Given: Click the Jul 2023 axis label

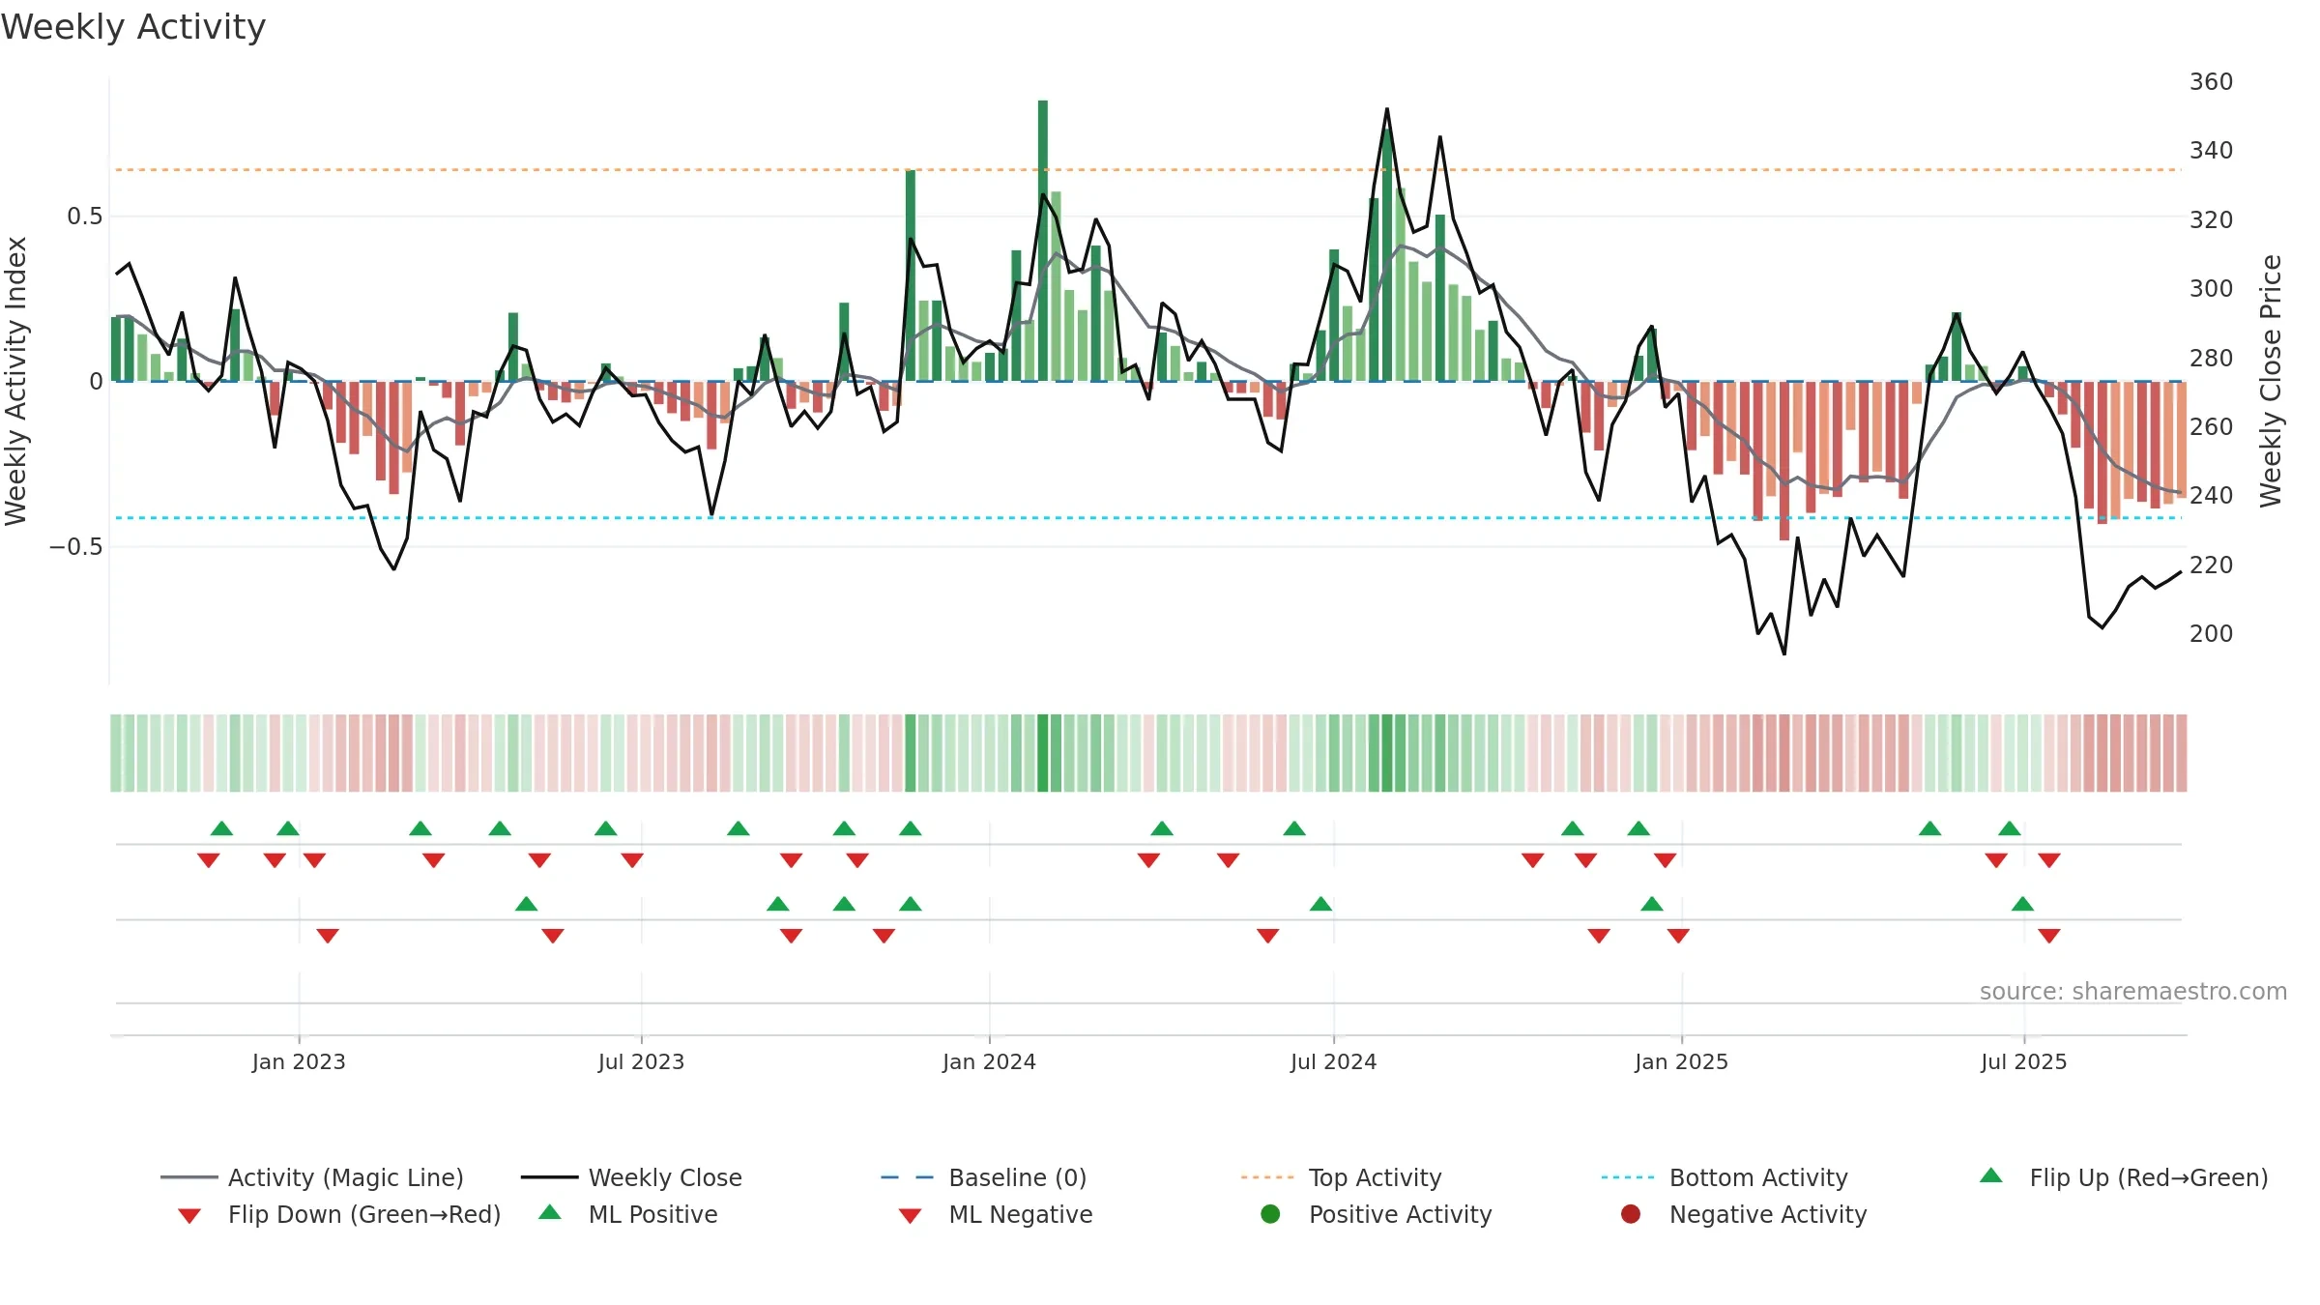Looking at the screenshot, I should (x=641, y=1061).
